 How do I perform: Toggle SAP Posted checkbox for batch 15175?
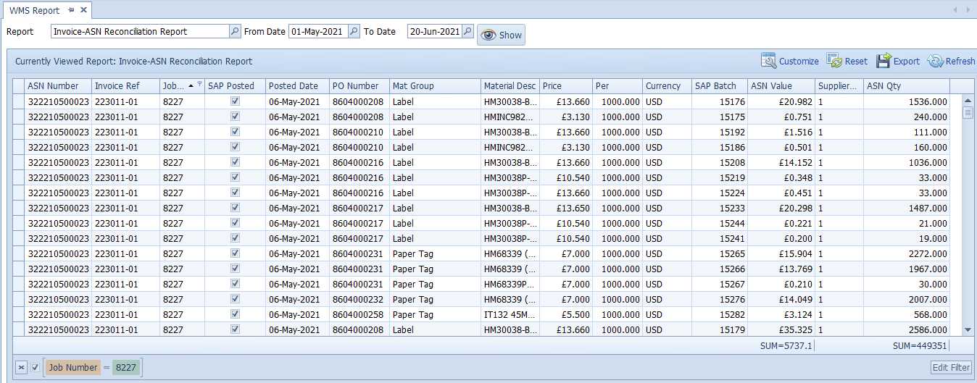tap(235, 117)
